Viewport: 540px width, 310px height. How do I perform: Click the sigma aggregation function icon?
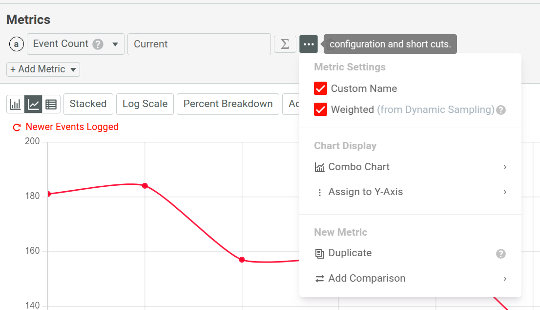[285, 44]
